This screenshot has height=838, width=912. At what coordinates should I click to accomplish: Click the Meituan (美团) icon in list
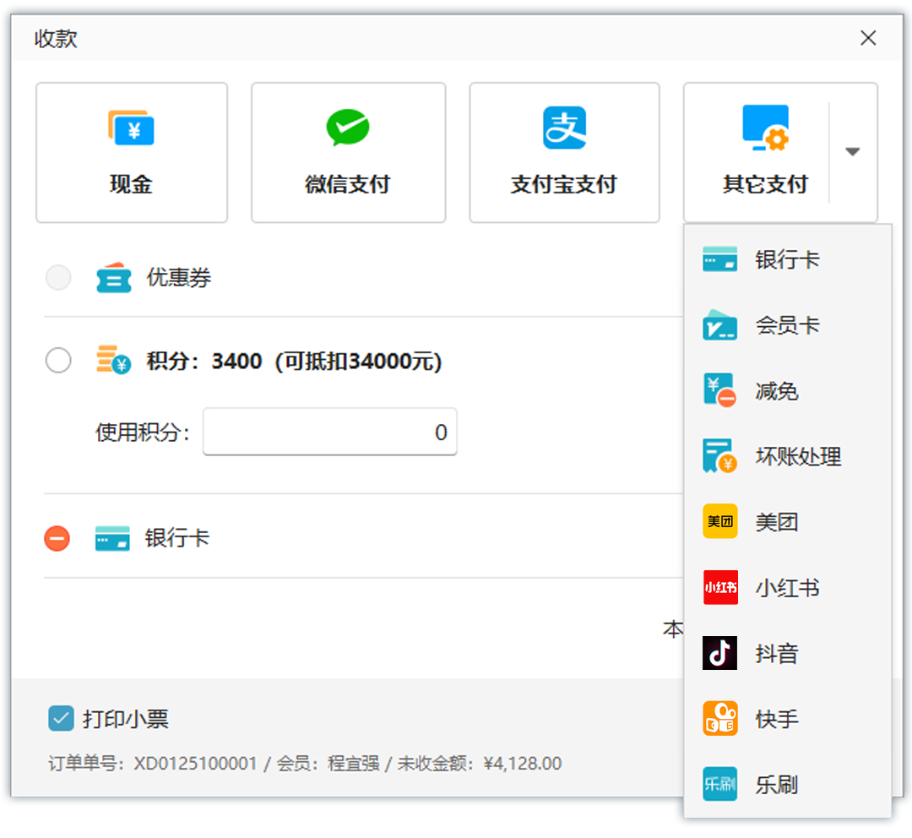coord(719,522)
